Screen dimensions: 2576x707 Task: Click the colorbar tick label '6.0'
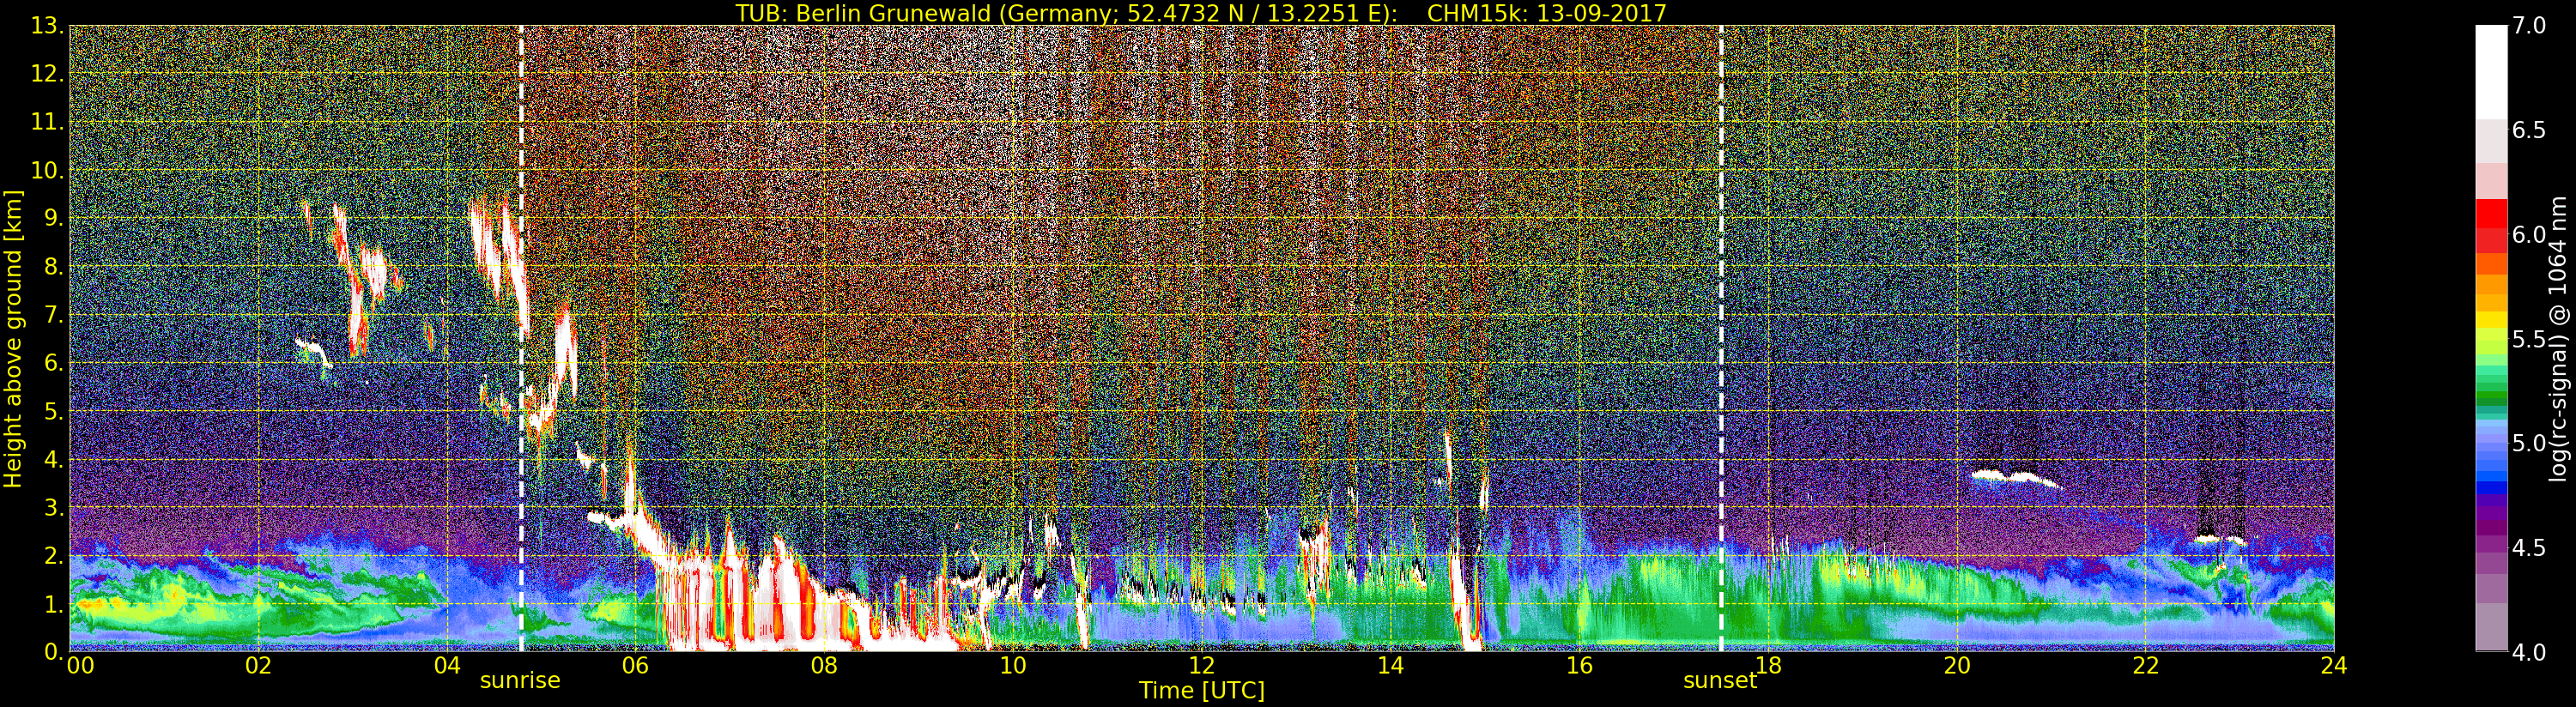2529,235
